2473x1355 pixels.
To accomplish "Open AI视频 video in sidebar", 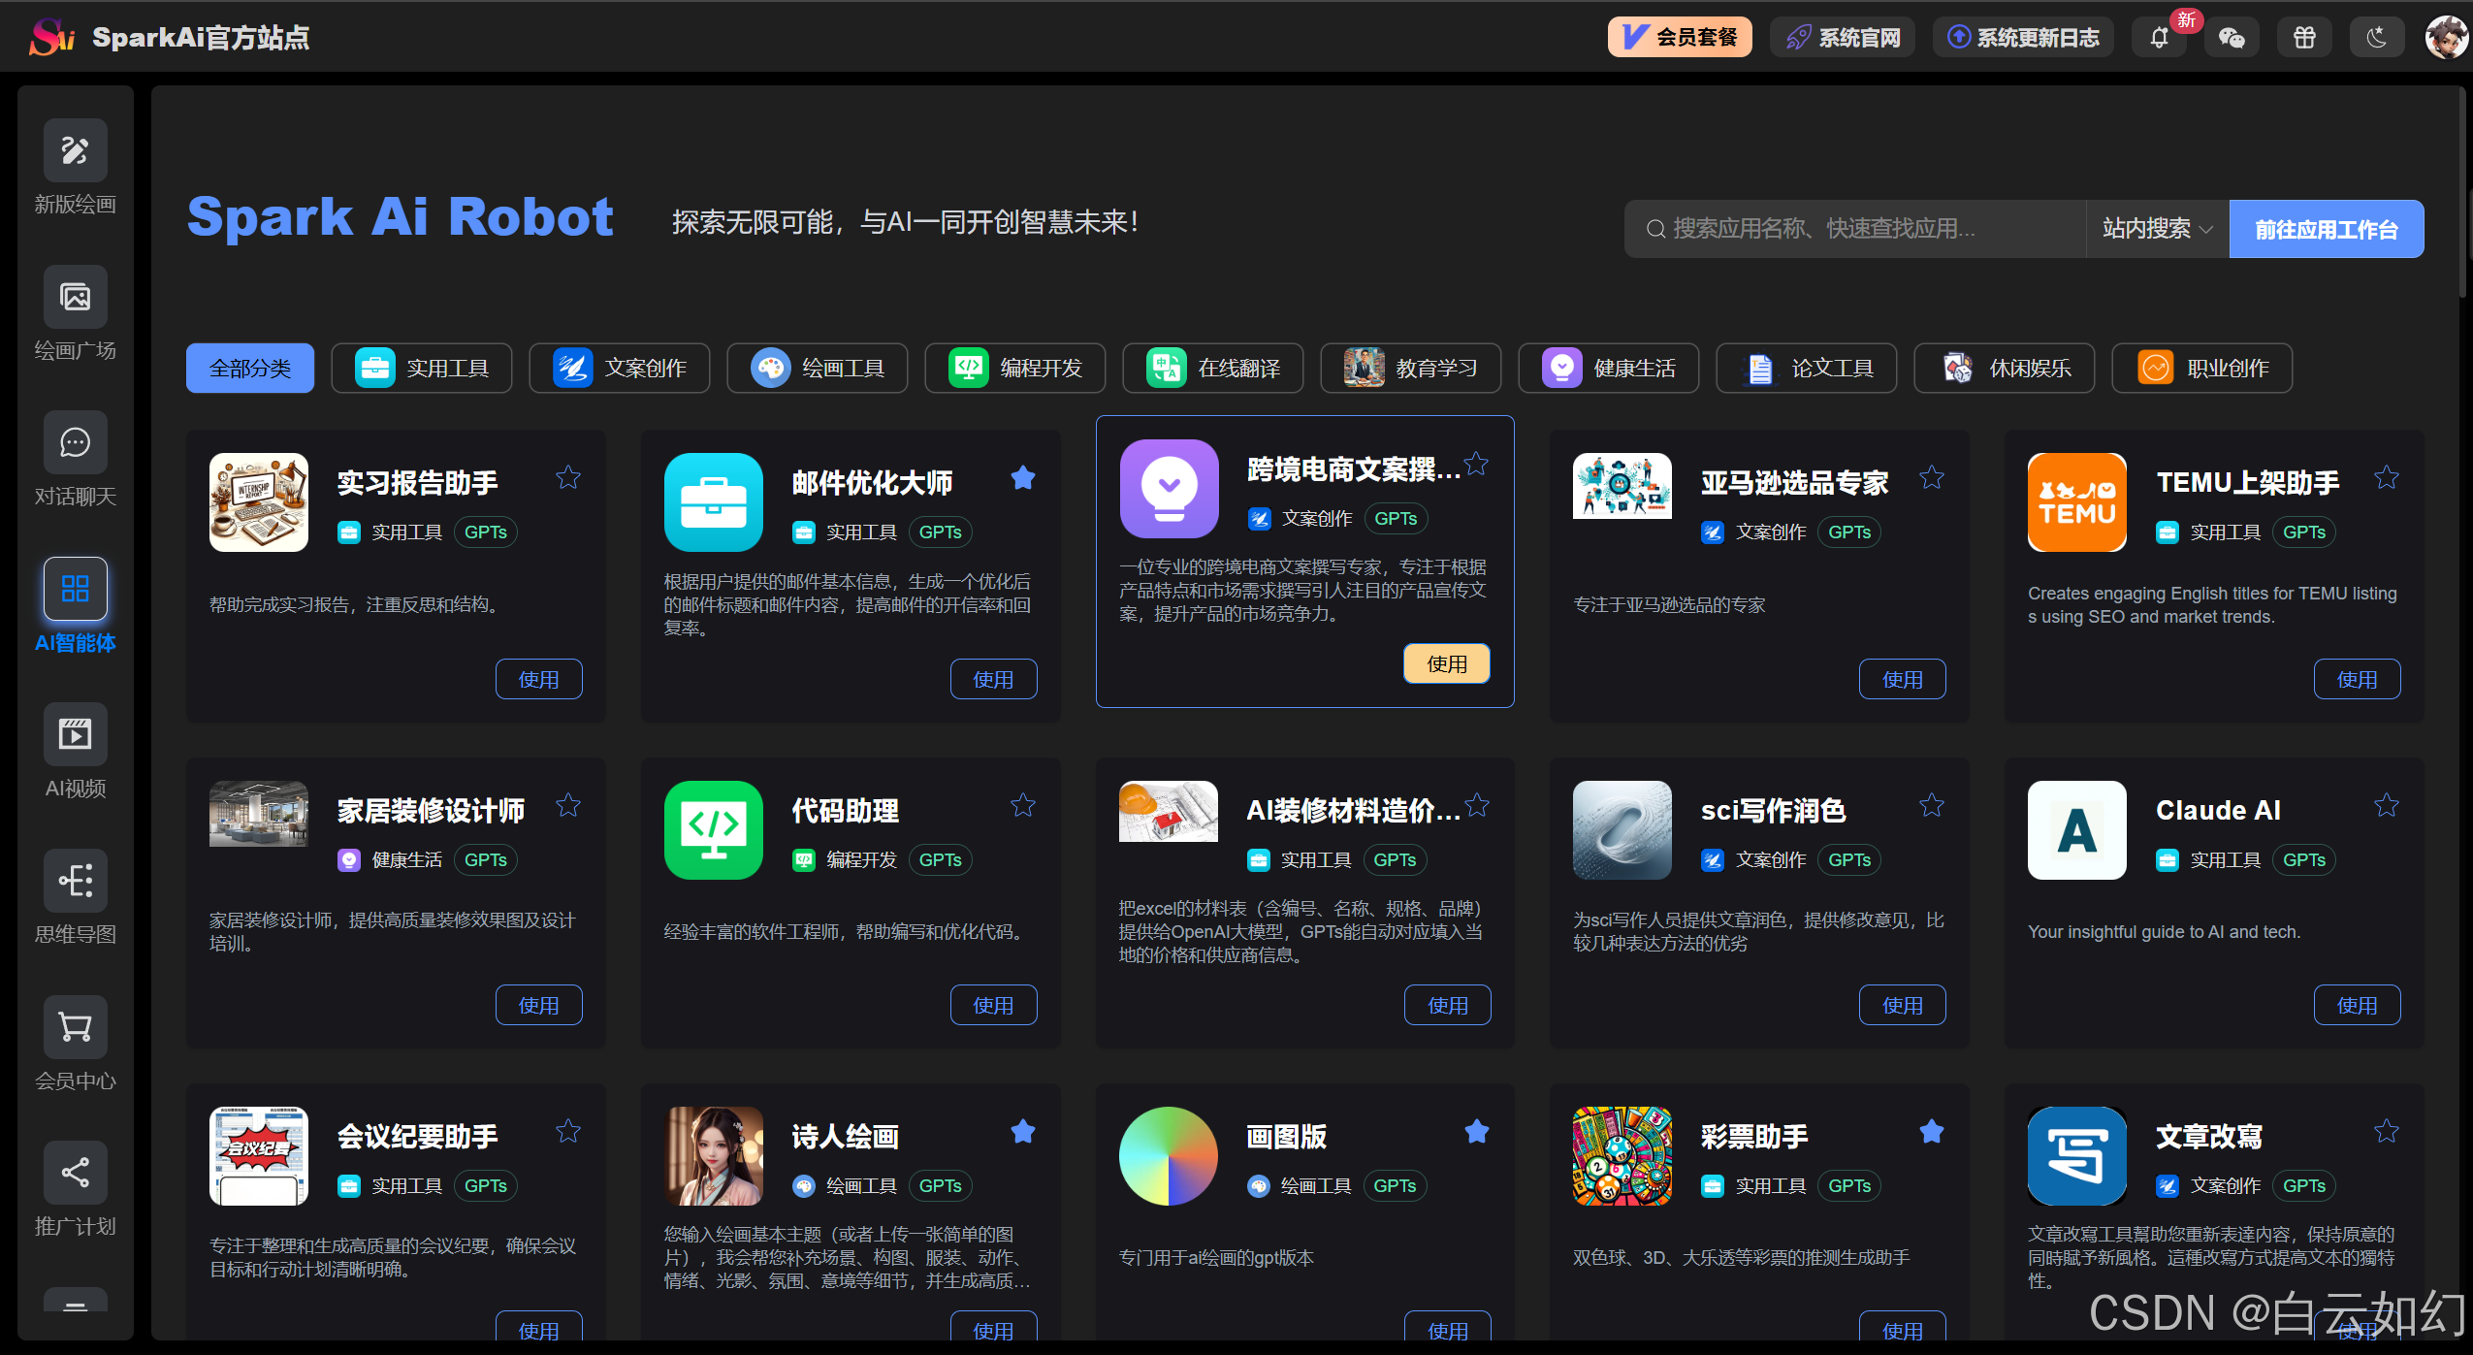I will tap(75, 734).
